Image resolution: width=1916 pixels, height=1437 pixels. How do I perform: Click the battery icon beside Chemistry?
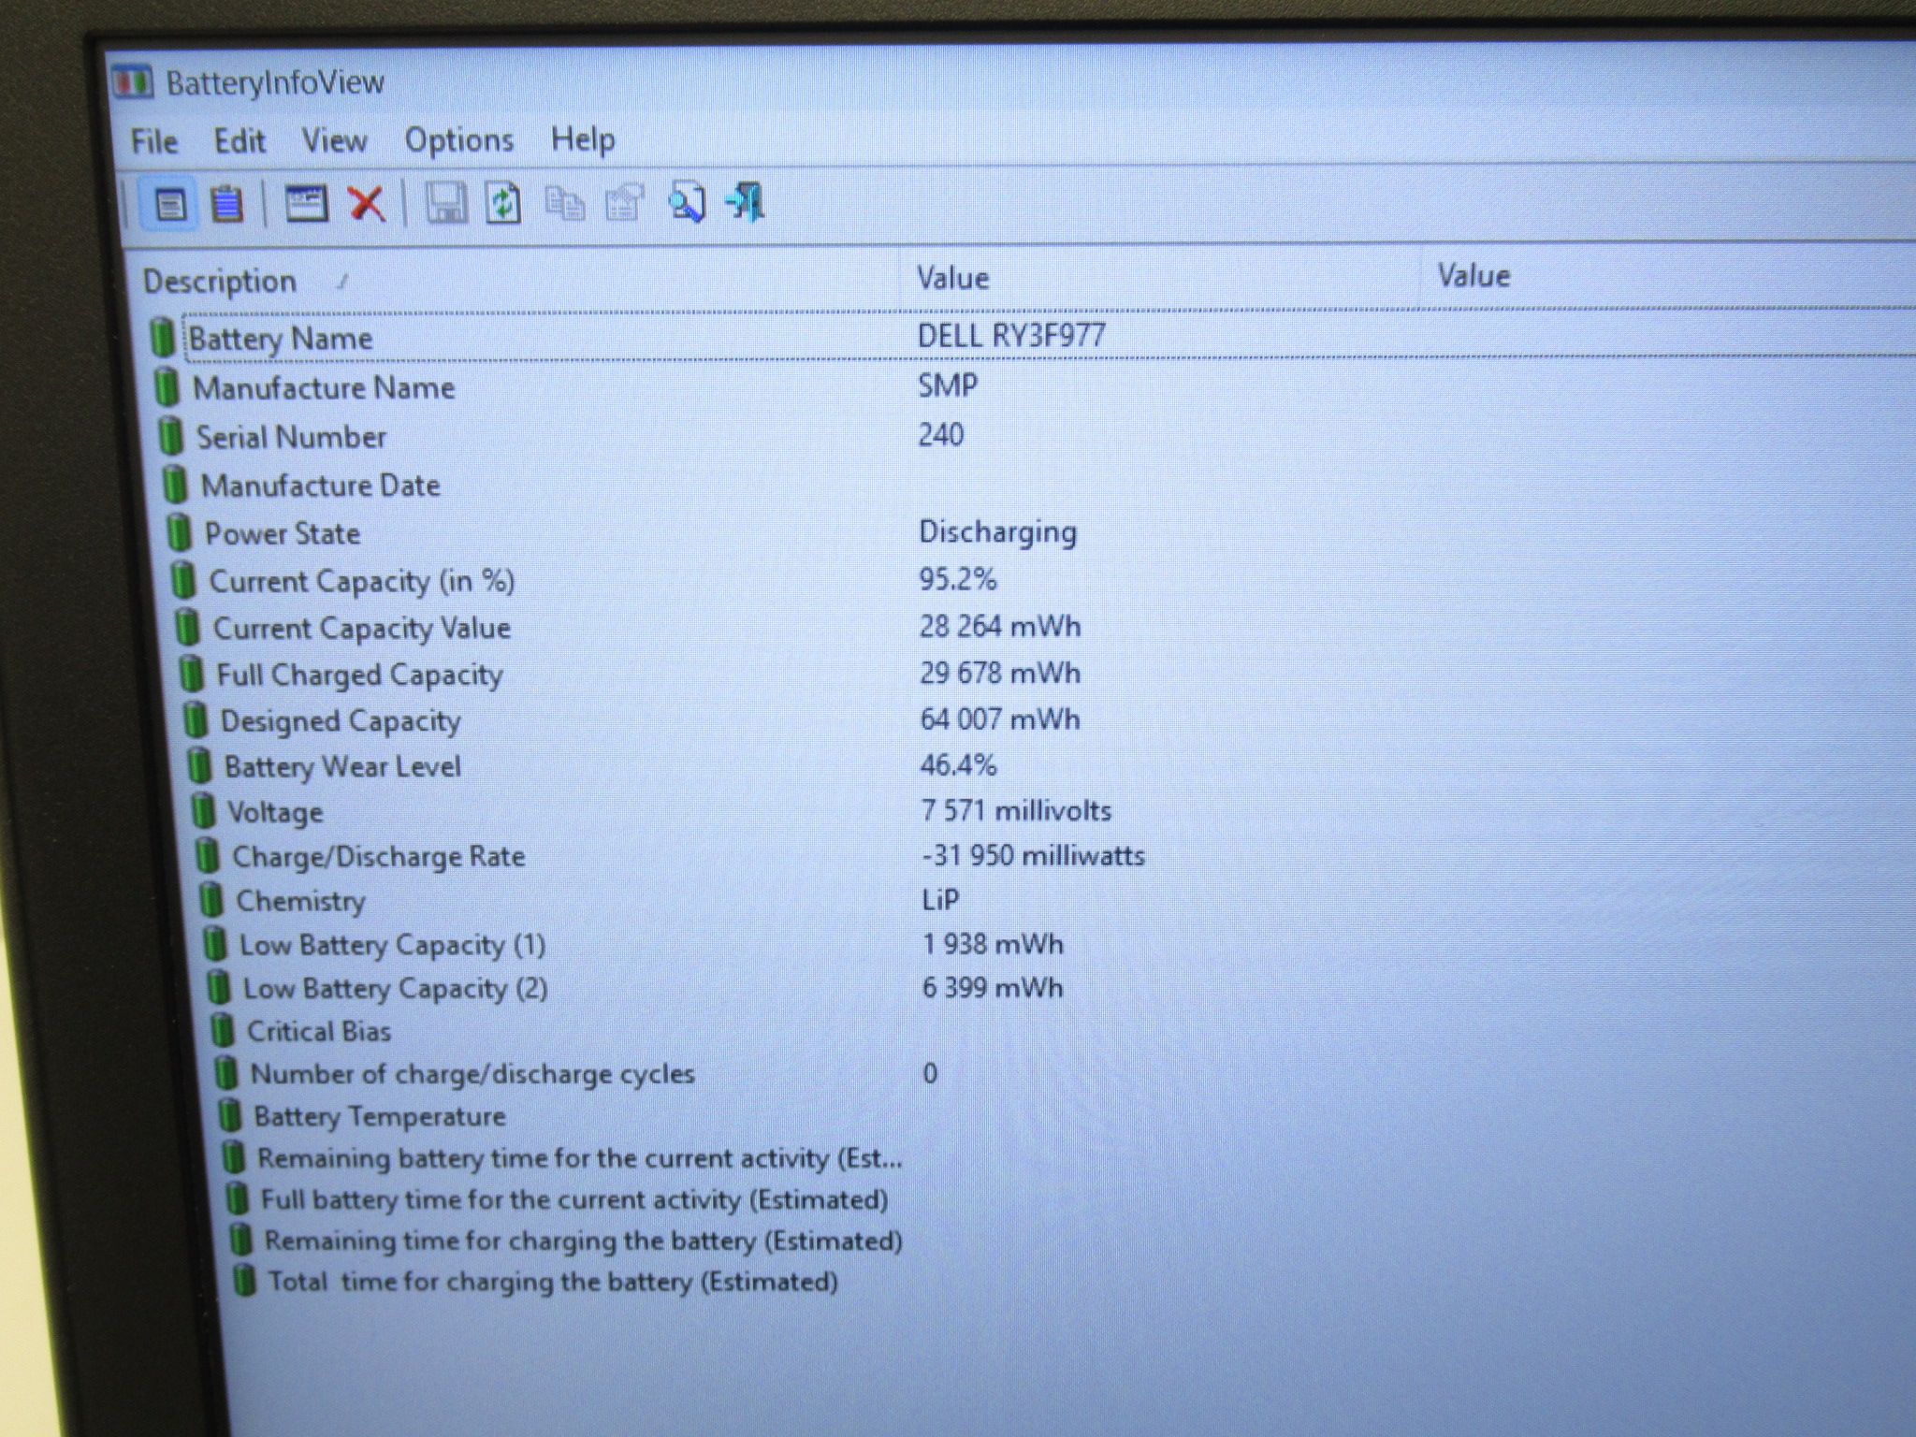point(210,900)
